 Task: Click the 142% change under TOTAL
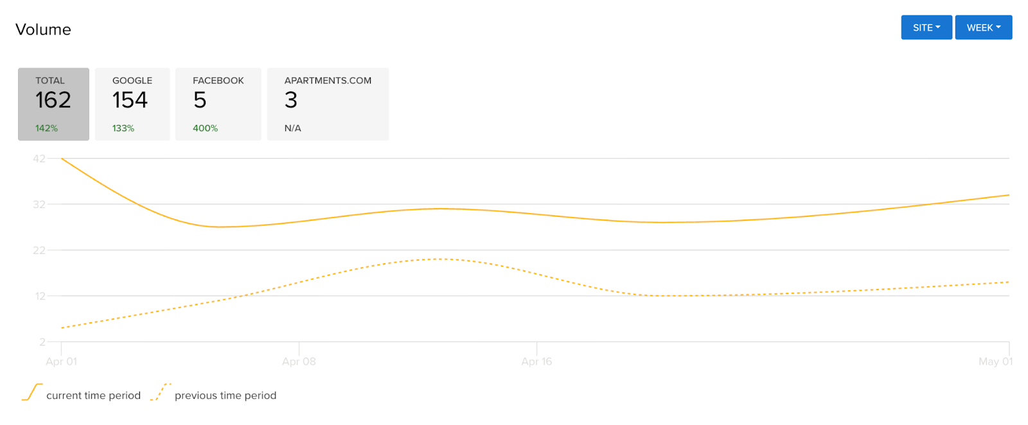tap(46, 128)
